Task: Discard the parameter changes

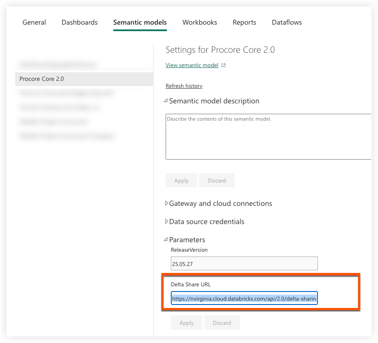Action: (222, 323)
